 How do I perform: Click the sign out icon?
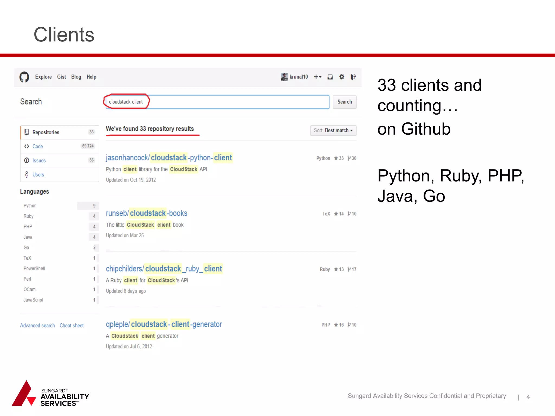[353, 77]
